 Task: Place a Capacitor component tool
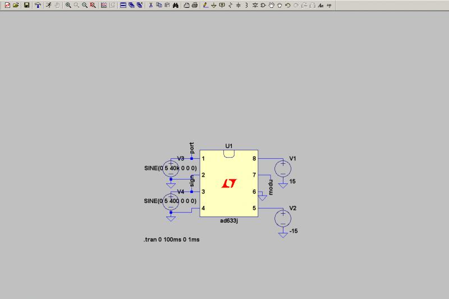(238, 5)
